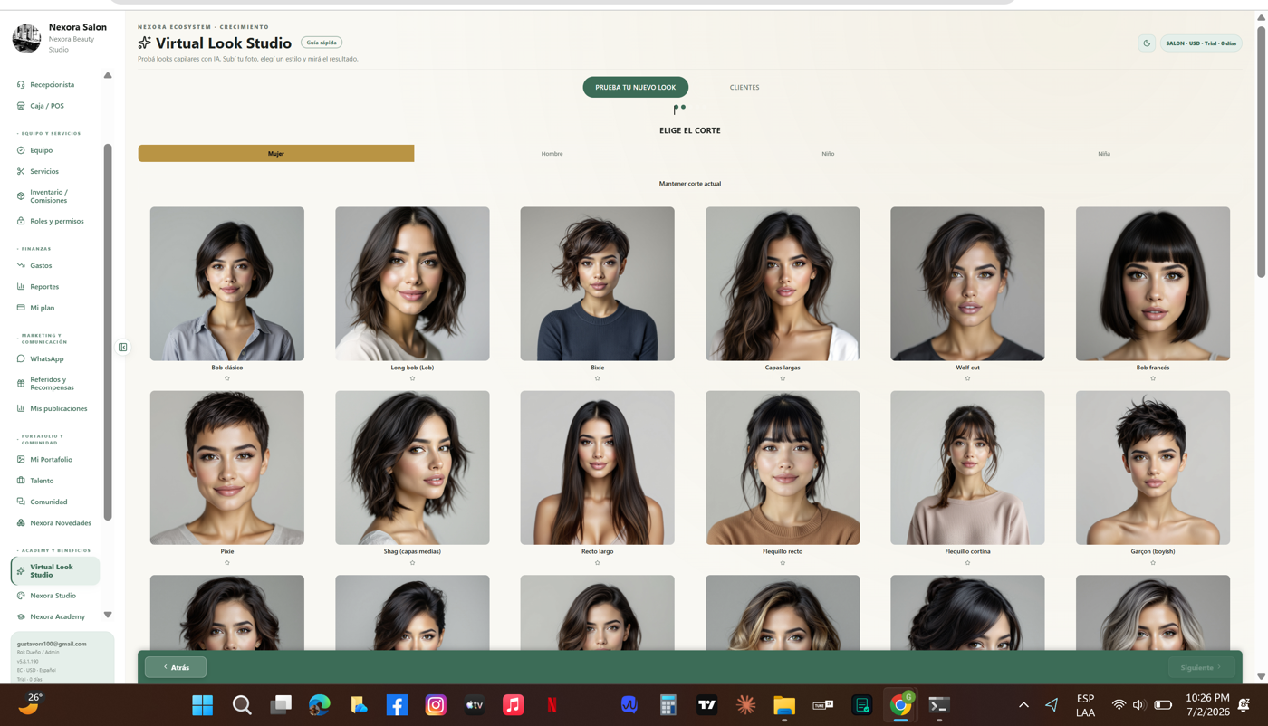Collapse Equipo y Servicios section
Screen dimensions: 1268x726
[x=49, y=133]
